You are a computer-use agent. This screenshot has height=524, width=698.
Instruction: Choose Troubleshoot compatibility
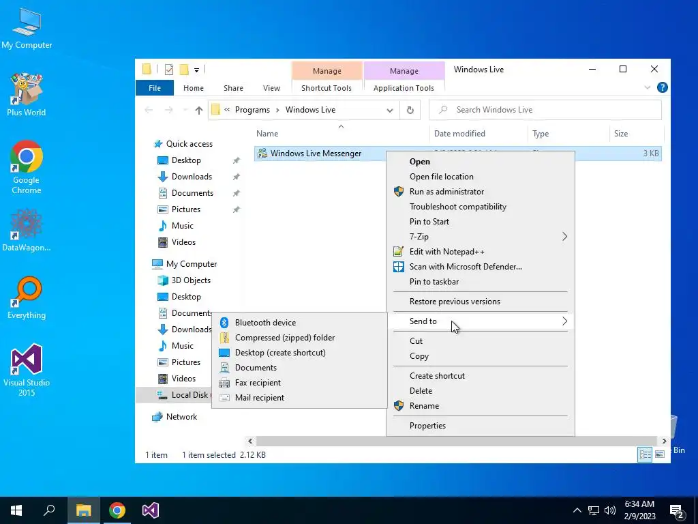tap(481, 206)
